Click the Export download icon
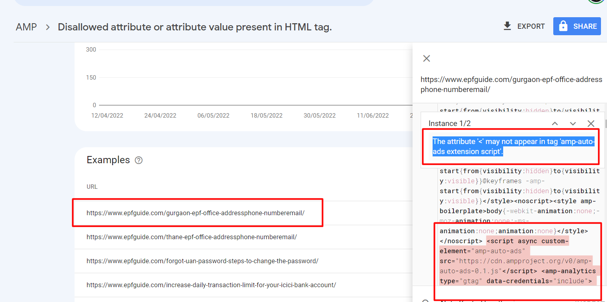 [x=507, y=26]
